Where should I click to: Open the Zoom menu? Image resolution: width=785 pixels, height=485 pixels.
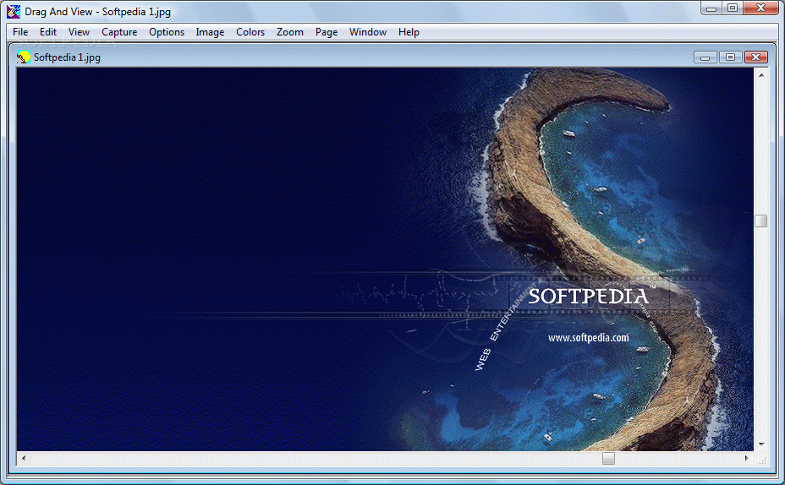[x=290, y=32]
